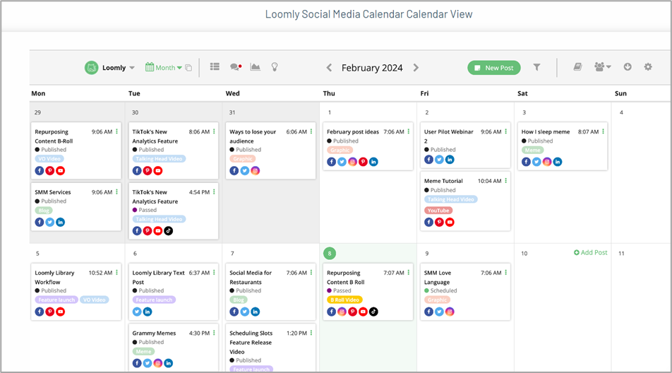Click the New Post button
This screenshot has height=373, width=672.
493,68
